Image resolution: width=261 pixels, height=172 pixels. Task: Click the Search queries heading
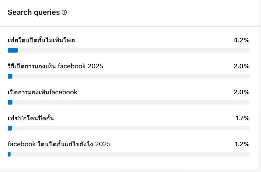34,12
